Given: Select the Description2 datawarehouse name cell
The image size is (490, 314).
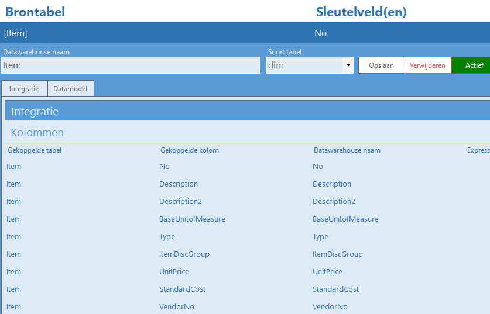Looking at the screenshot, I should click(x=334, y=202).
